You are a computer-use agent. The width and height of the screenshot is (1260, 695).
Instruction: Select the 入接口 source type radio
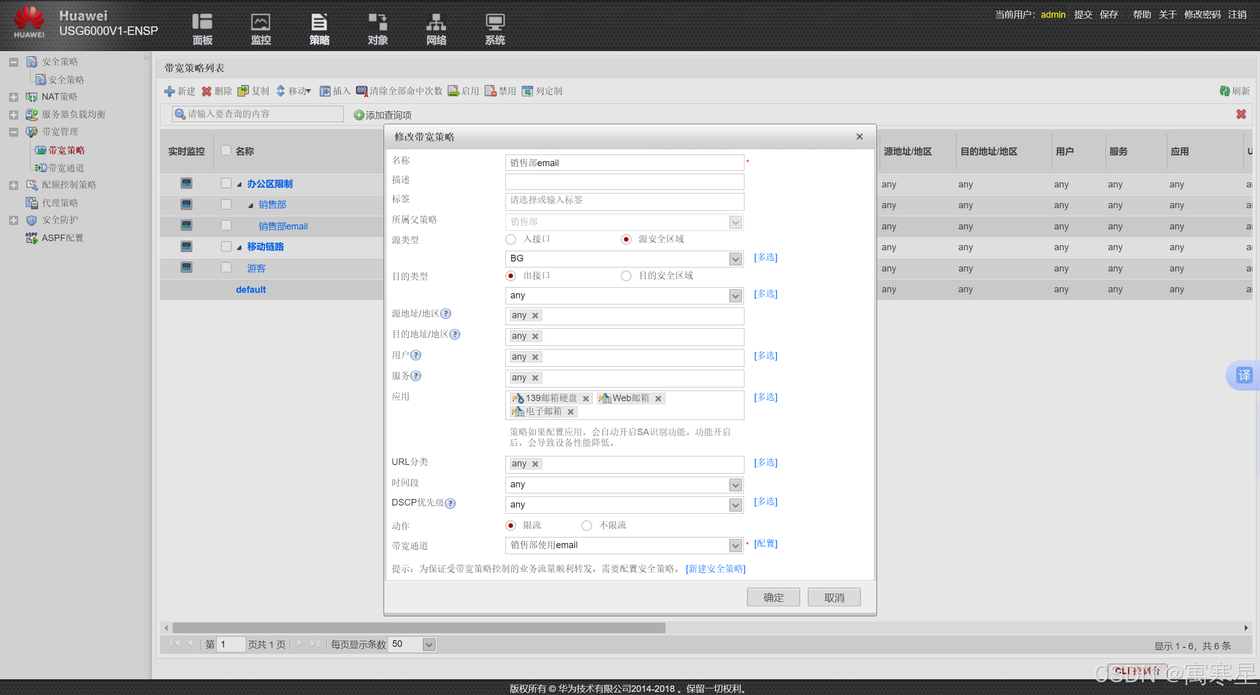click(510, 239)
